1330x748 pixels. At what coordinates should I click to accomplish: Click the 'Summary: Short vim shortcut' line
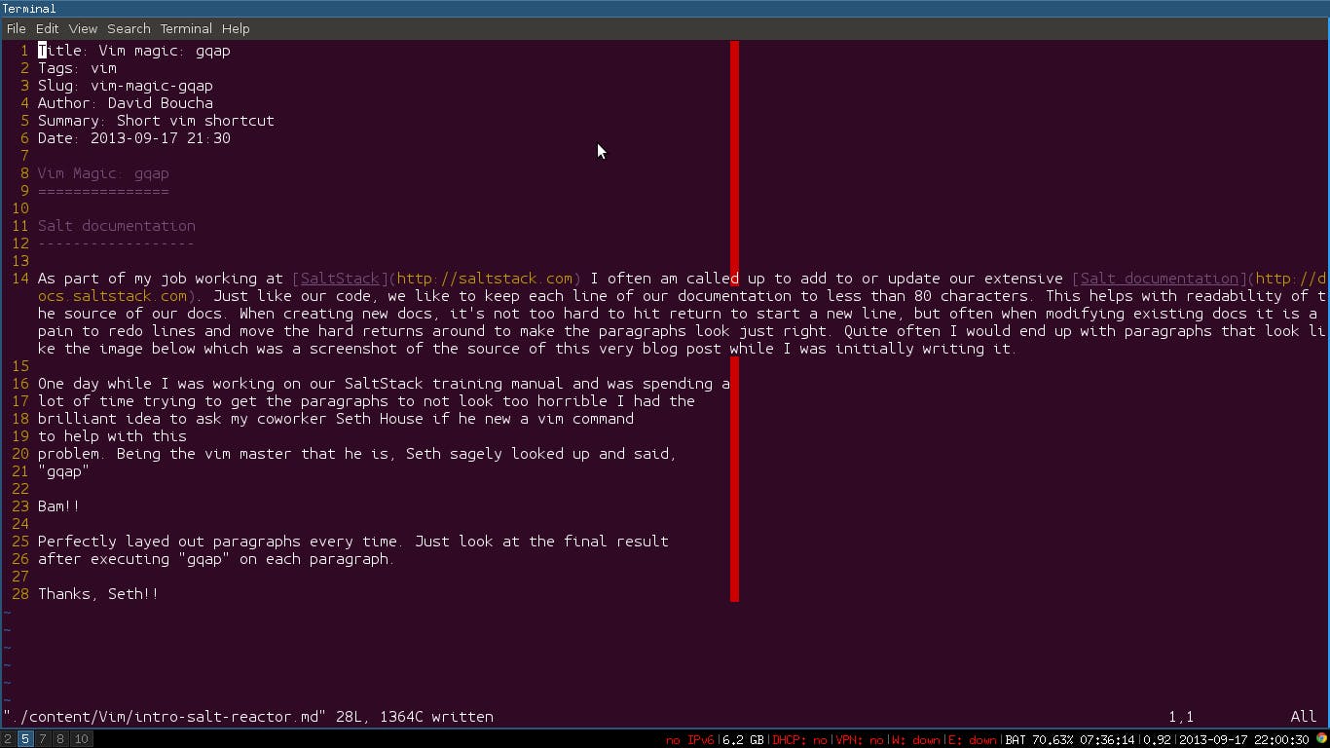pyautogui.click(x=156, y=121)
